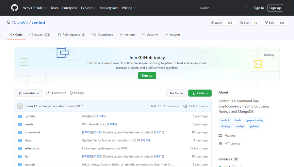Click the Travis CI avatar in the commit bar
Viewport: 294px width, 167px height.
click(20, 106)
